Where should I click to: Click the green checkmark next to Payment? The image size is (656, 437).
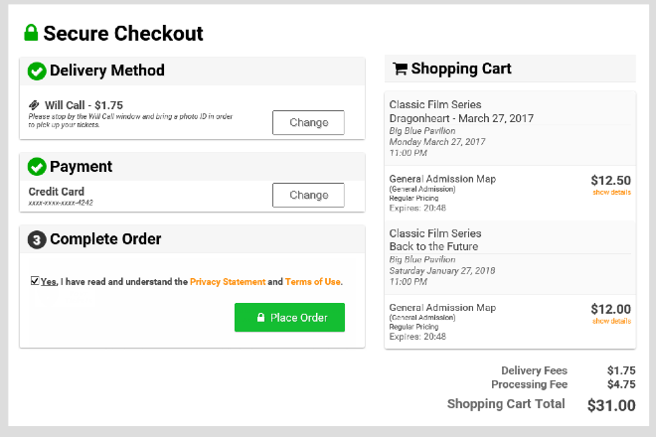coord(37,166)
